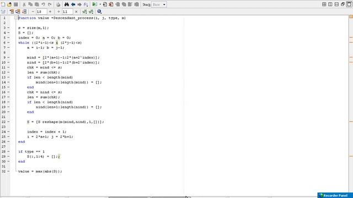Toggle breakpoint on line 22
The image size is (353, 198).
coord(8,122)
